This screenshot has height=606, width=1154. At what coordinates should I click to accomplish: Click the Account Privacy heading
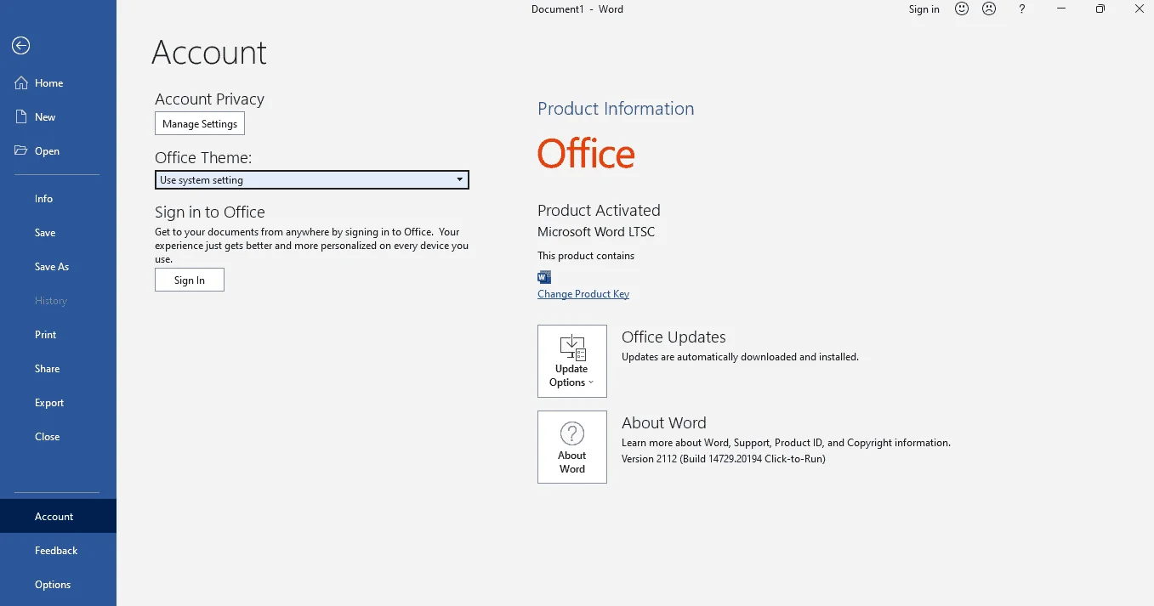click(x=209, y=99)
